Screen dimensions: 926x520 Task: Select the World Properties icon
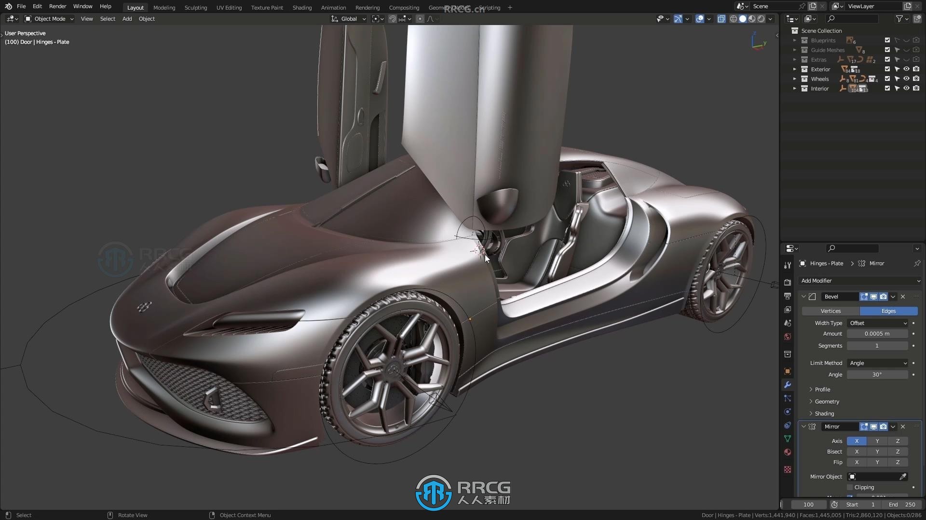click(x=788, y=337)
